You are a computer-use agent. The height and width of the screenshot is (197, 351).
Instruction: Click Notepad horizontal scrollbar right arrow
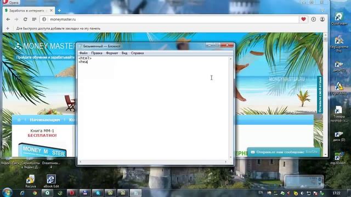pyautogui.click(x=225, y=161)
